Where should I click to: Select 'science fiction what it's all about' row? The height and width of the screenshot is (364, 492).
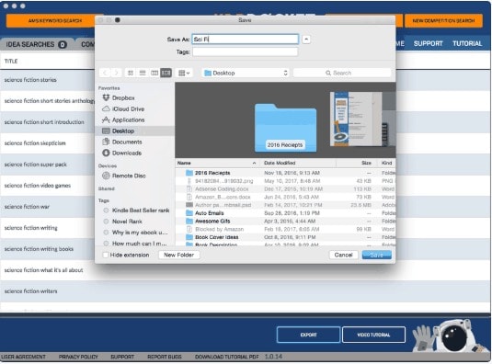pos(246,270)
